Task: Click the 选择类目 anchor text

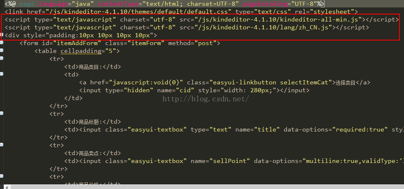Action: coord(346,83)
